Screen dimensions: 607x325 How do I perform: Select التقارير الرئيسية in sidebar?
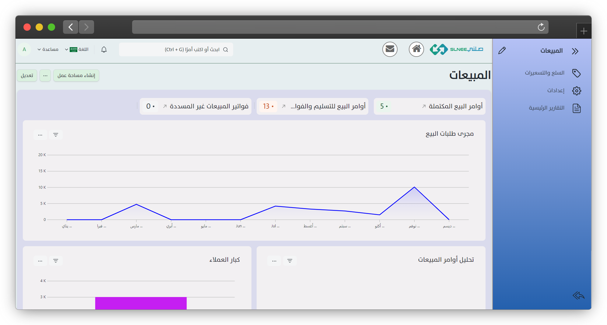[x=546, y=108]
